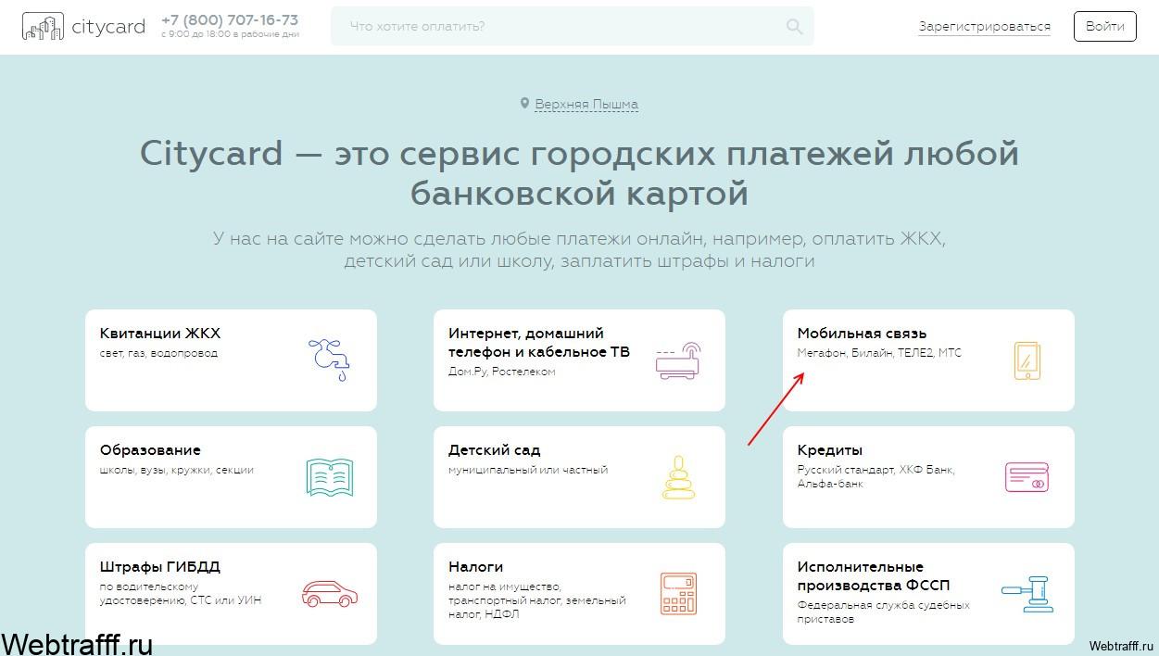Click the main Citycard headline
Screen dimensions: 1159x656
tap(579, 172)
